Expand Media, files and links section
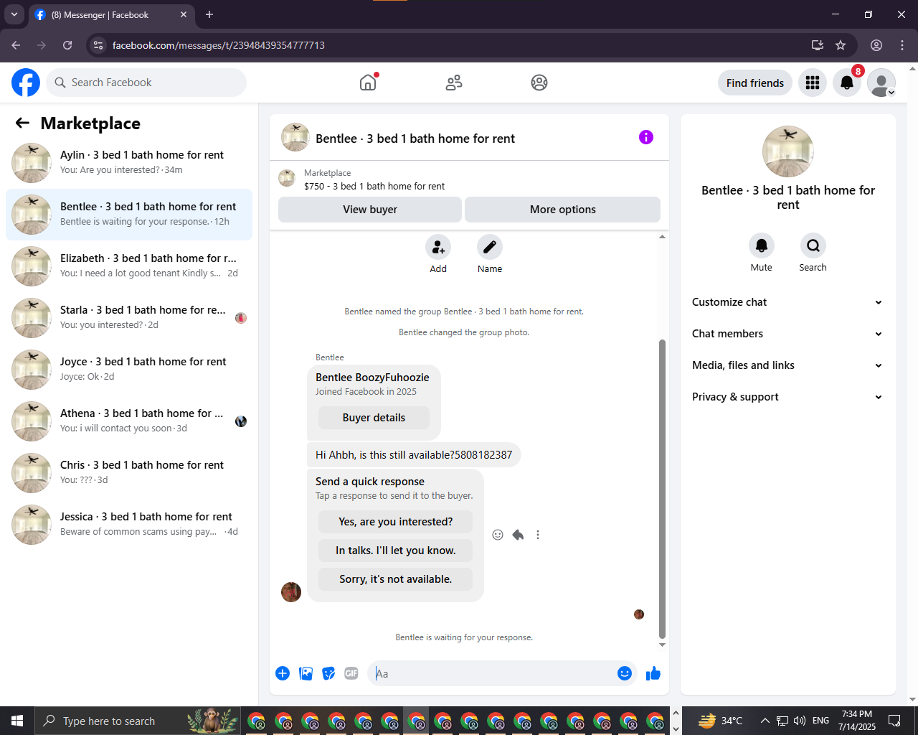 [787, 365]
